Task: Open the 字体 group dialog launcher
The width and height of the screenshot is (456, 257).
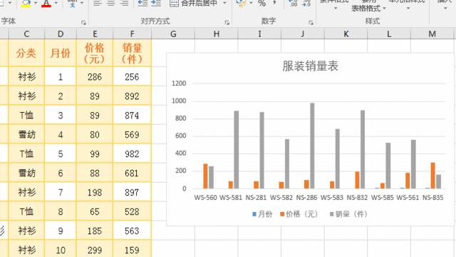Action: point(83,22)
